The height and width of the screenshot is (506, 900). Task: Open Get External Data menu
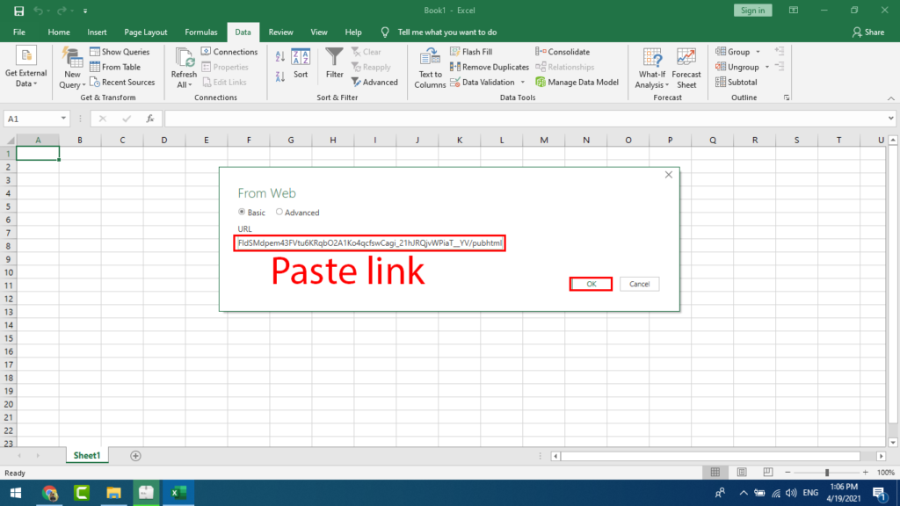click(x=25, y=67)
